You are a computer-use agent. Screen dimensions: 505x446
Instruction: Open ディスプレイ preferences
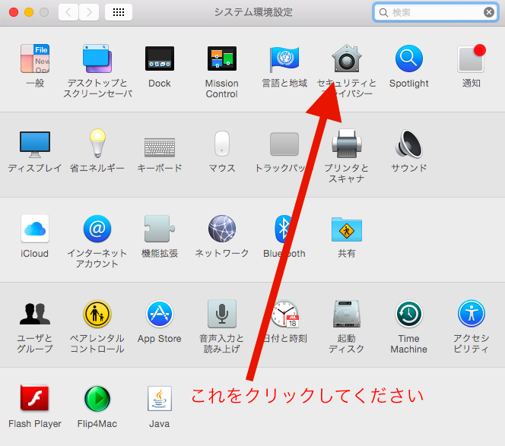pos(35,144)
